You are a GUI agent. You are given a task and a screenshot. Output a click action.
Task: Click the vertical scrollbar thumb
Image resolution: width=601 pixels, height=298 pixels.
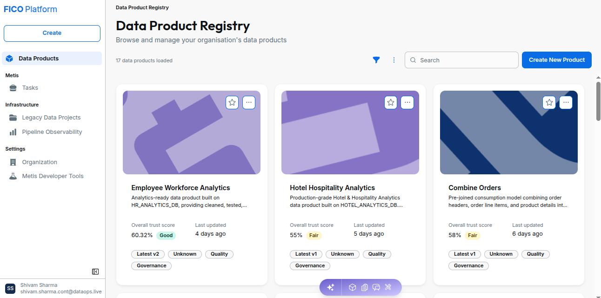pos(598,101)
